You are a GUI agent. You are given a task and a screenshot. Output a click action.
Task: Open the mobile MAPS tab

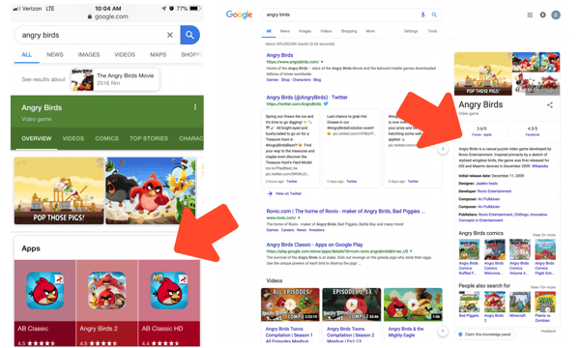(158, 55)
